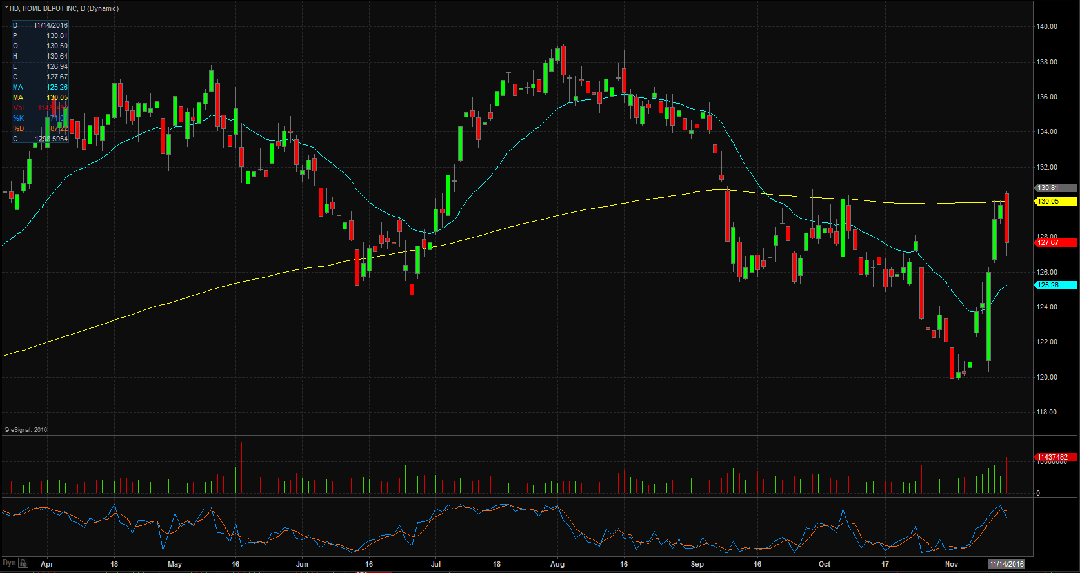Viewport: 1080px width, 573px height.
Task: Click the 136.00 price axis label
Action: click(x=1046, y=97)
